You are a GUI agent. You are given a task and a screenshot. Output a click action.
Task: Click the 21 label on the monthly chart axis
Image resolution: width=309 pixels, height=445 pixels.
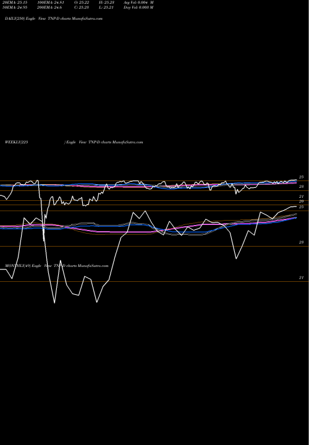pyautogui.click(x=302, y=278)
